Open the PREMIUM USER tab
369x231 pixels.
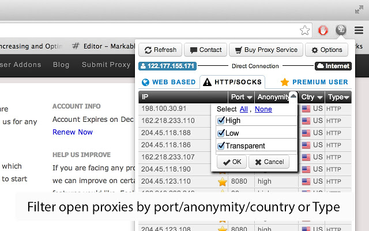[314, 82]
